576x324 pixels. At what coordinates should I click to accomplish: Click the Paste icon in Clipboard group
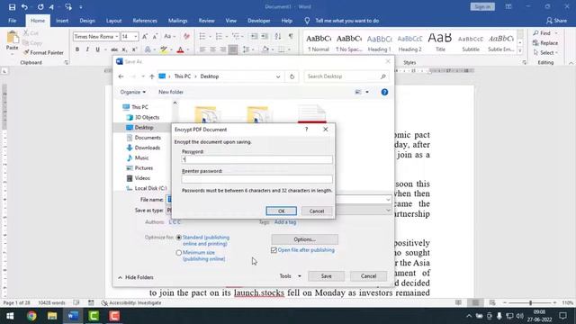[x=12, y=38]
